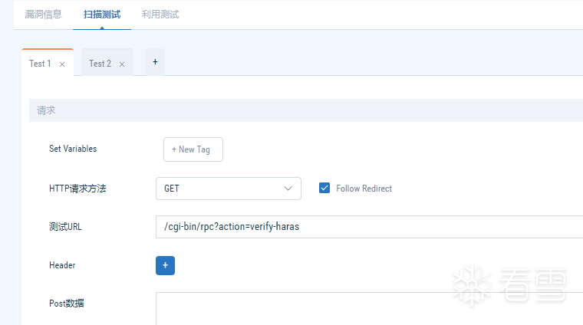
Task: Open the HTTP method GET dropdown
Action: coord(228,188)
